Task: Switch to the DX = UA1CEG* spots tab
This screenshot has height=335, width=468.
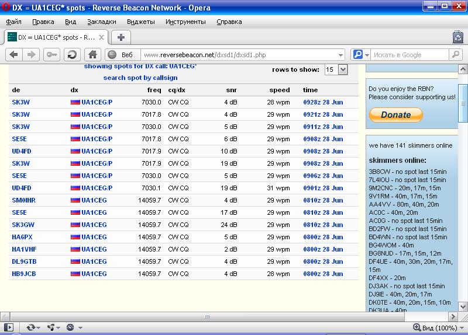Action: tap(57, 37)
